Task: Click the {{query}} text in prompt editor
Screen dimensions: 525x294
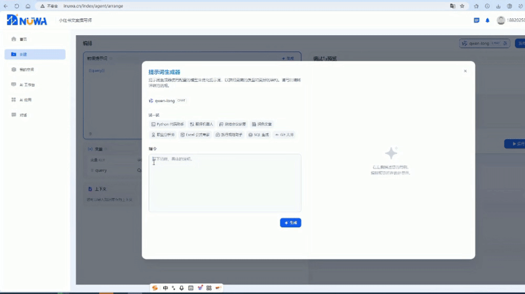Action: pos(97,71)
